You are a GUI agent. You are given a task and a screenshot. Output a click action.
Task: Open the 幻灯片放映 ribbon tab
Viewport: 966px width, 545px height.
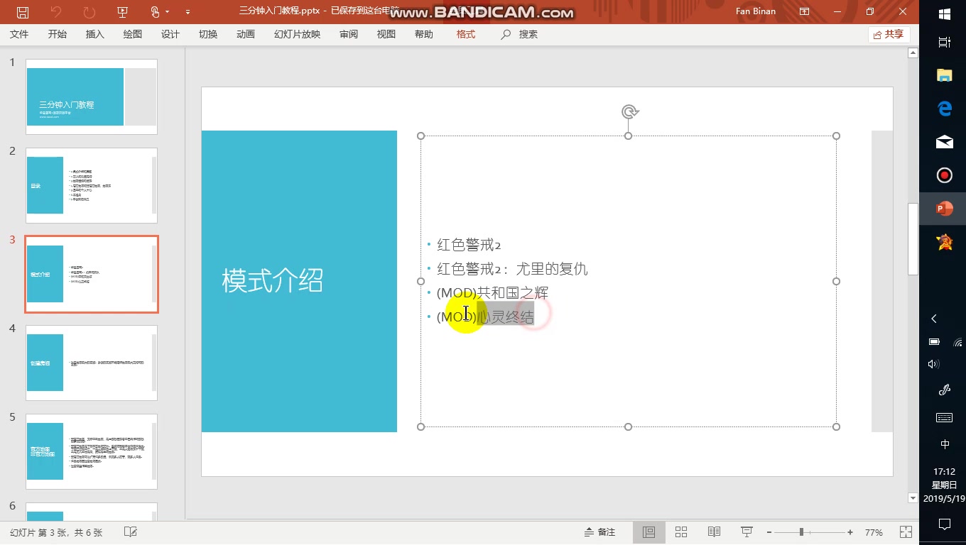click(x=297, y=34)
